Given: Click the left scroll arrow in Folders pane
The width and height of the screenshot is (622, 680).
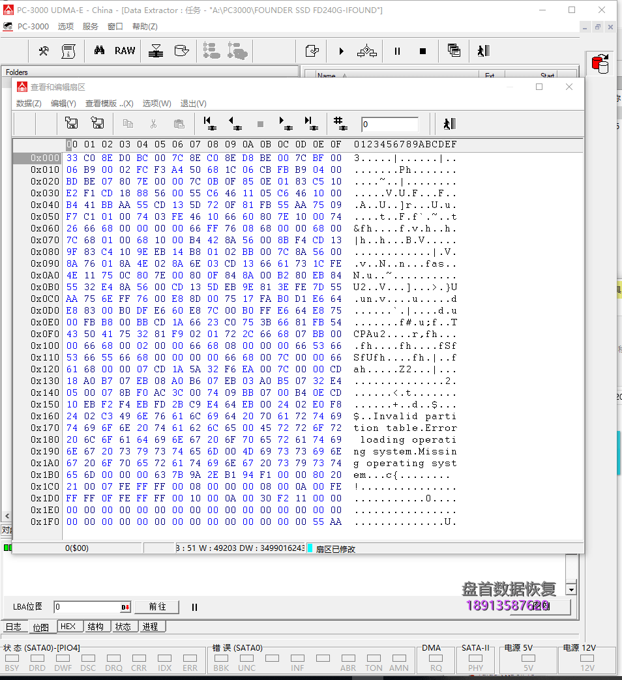Looking at the screenshot, I should click(x=7, y=516).
